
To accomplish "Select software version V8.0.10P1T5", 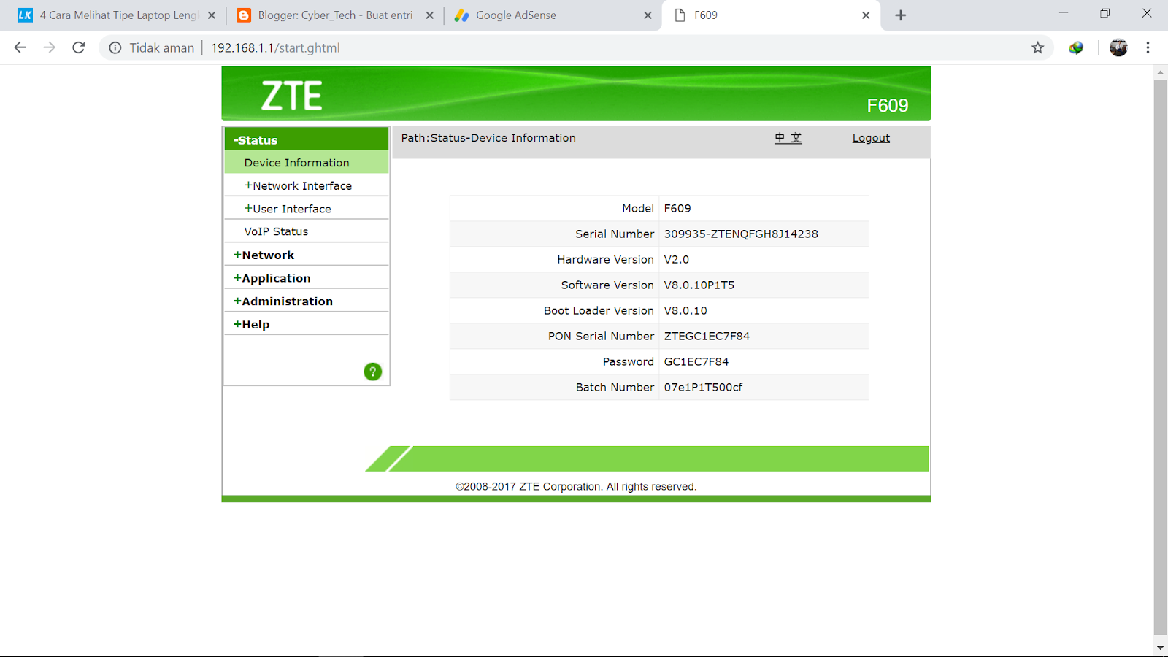I will (699, 285).
